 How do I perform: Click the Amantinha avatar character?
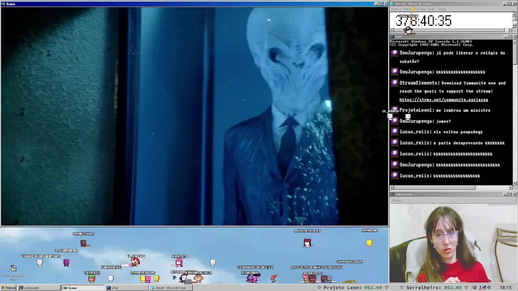click(84, 243)
